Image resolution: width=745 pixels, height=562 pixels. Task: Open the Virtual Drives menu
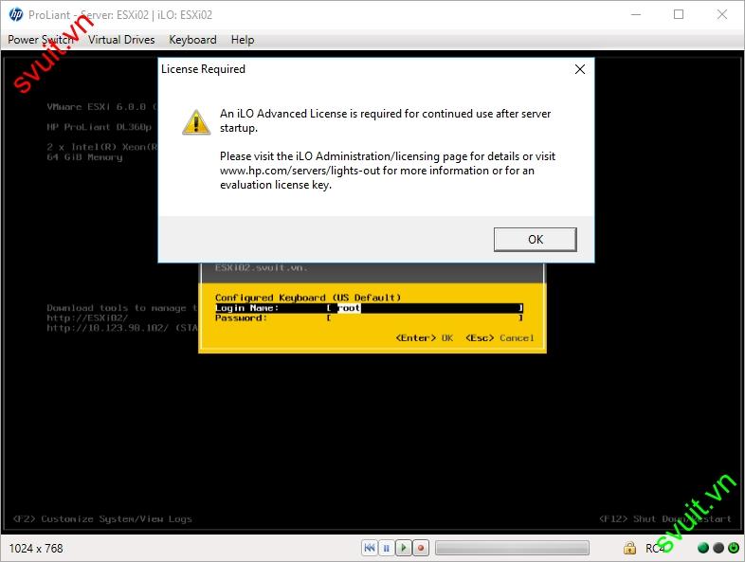point(121,40)
